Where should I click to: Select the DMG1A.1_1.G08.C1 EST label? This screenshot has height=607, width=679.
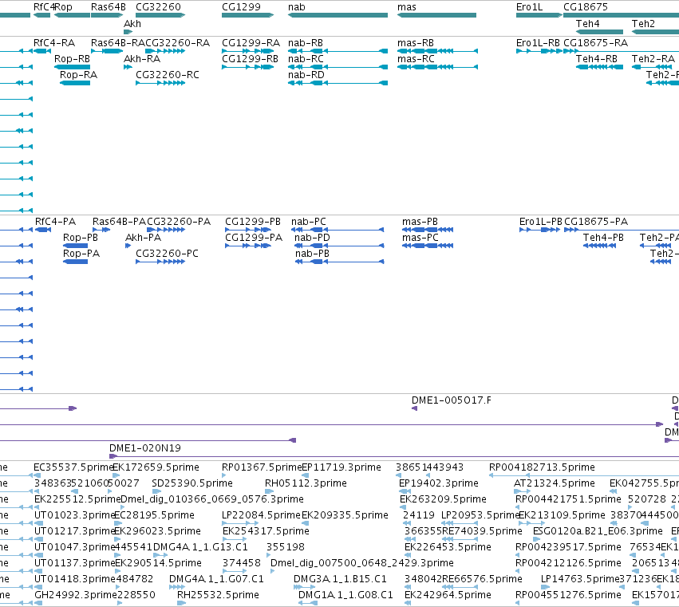coord(345,595)
